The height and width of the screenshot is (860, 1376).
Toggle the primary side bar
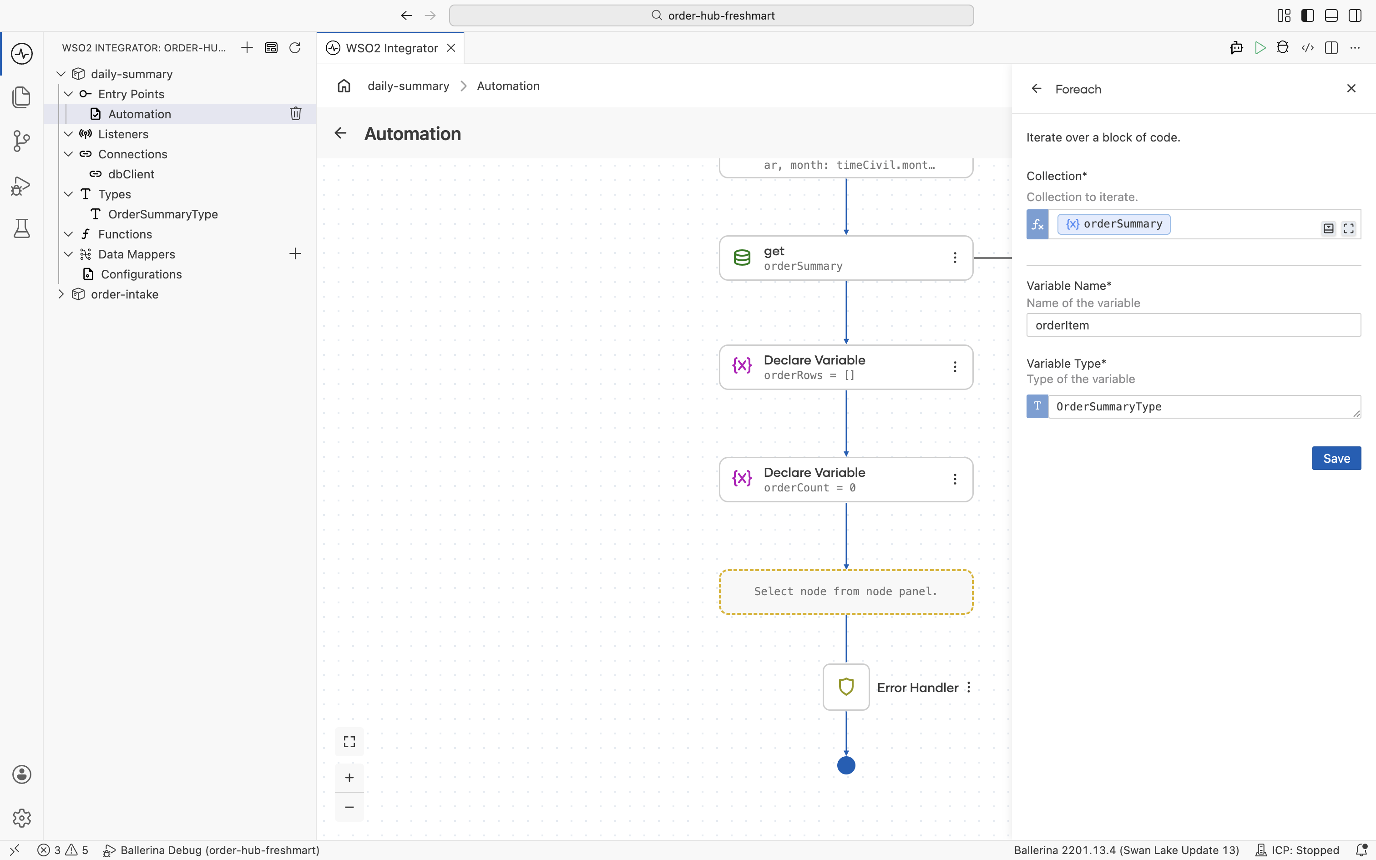click(x=1307, y=15)
